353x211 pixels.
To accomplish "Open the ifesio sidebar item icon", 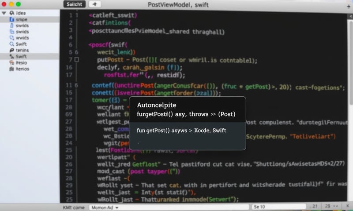I will click(12, 62).
